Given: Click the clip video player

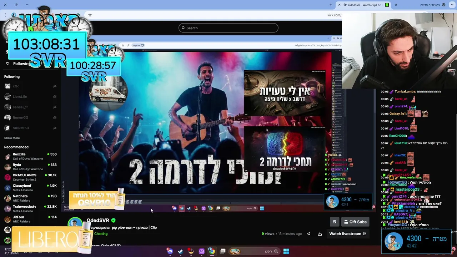Looking at the screenshot, I should coord(218,123).
